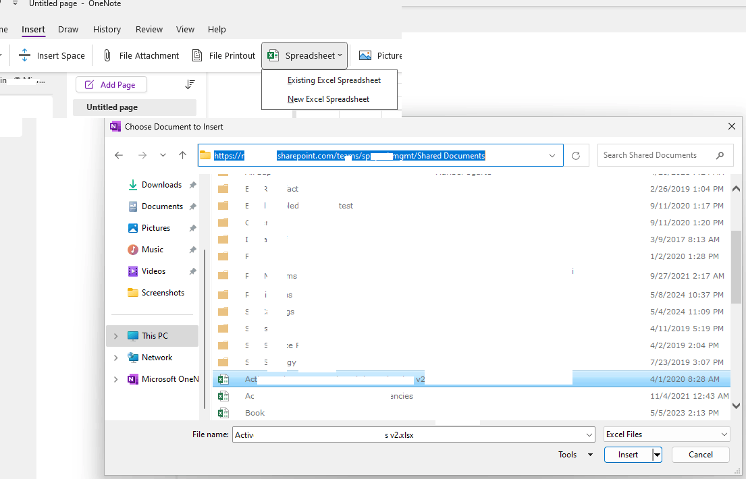746x479 pixels.
Task: Click the dialog Back arrow
Action: [119, 155]
